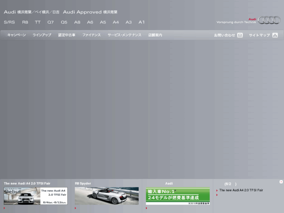Click the news item The new Audi A4 2.0 TFSI Fair
Image resolution: width=284 pixels, height=213 pixels.
[241, 190]
